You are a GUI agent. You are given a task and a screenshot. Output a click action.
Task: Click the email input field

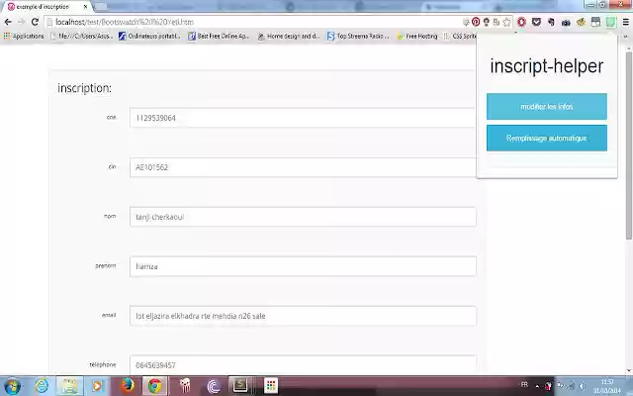pos(303,316)
